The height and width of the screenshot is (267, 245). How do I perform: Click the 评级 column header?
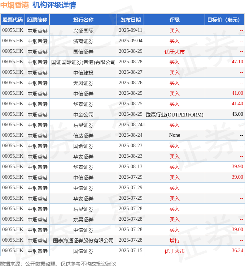174,20
